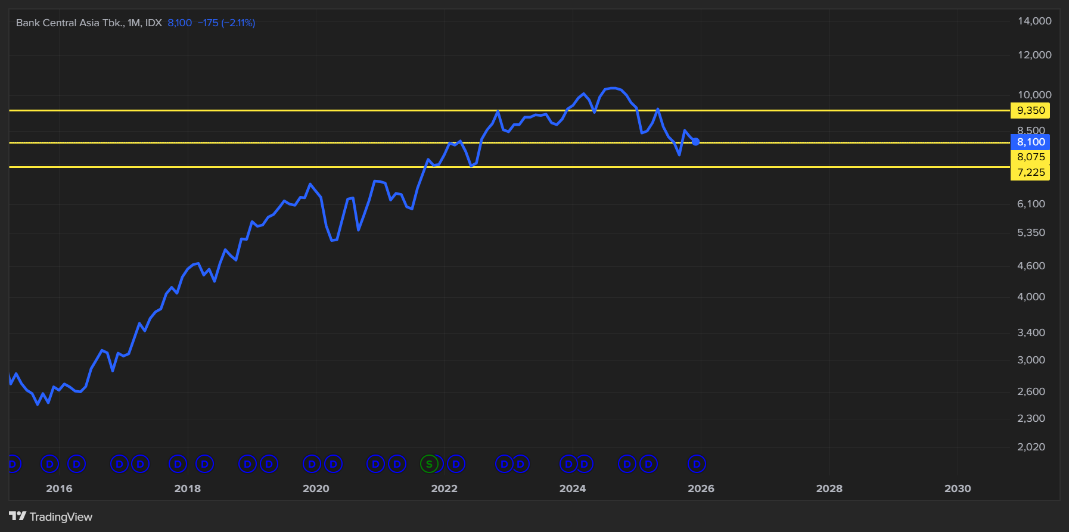1069x532 pixels.
Task: Click the 3,000 price axis label
Action: point(1031,360)
